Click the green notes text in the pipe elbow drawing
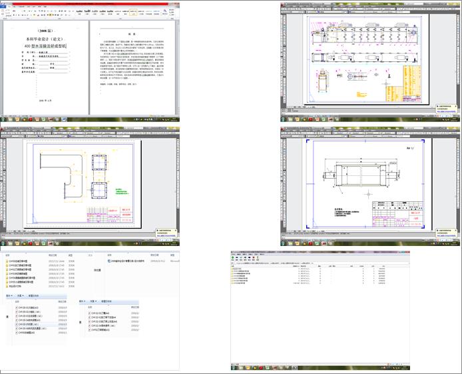 [x=122, y=192]
